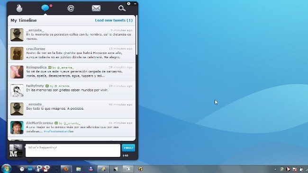Click avatar on 'En la memoria' tweet

click(17, 35)
